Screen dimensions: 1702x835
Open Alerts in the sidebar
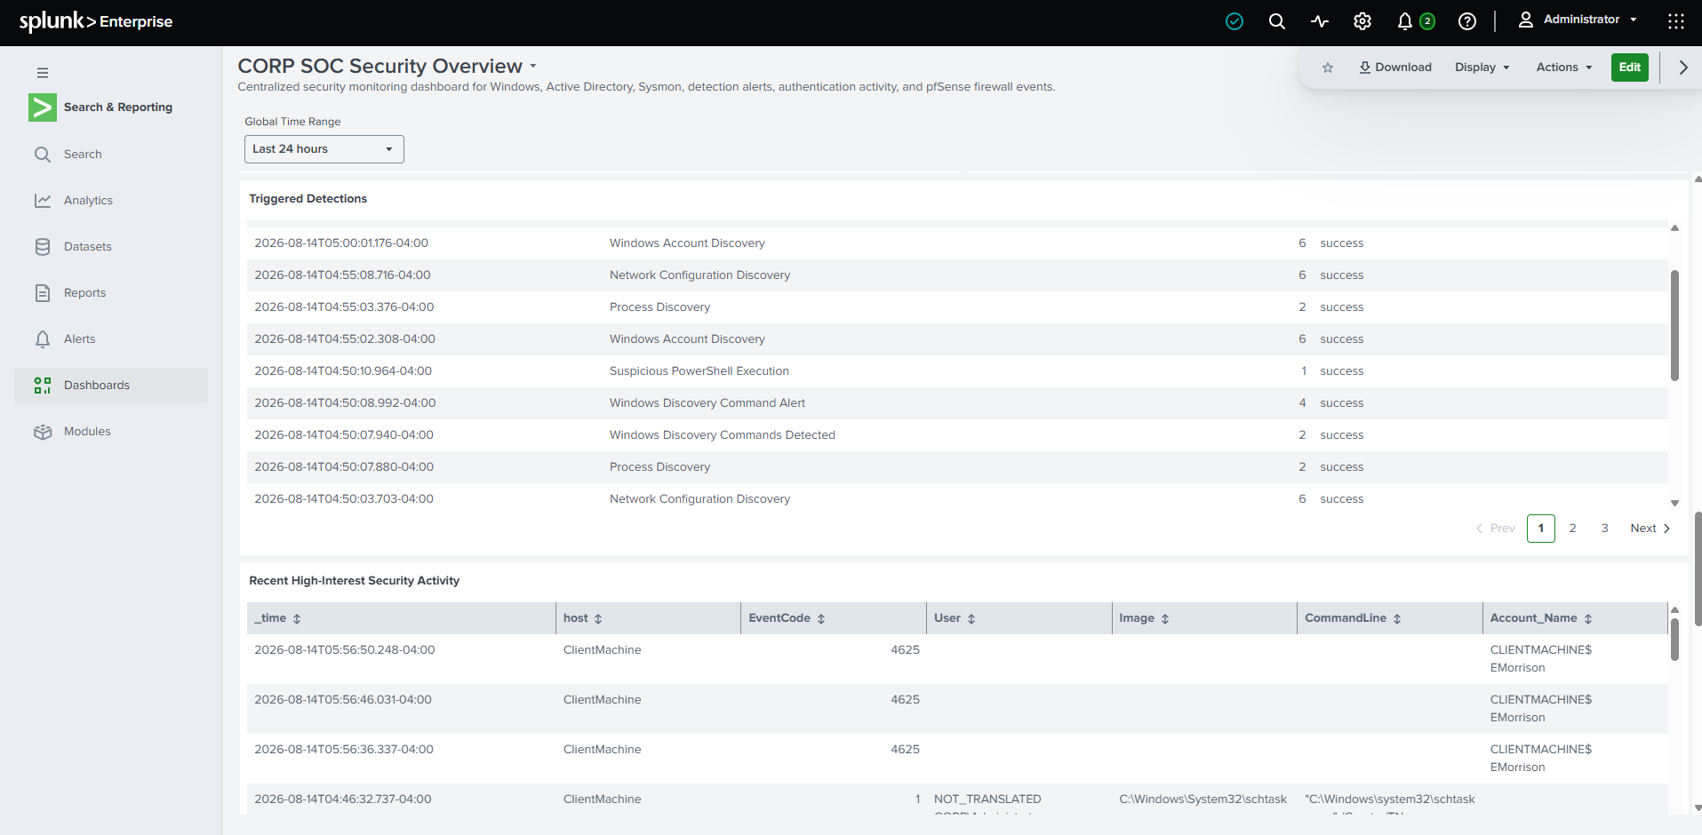coord(111,339)
